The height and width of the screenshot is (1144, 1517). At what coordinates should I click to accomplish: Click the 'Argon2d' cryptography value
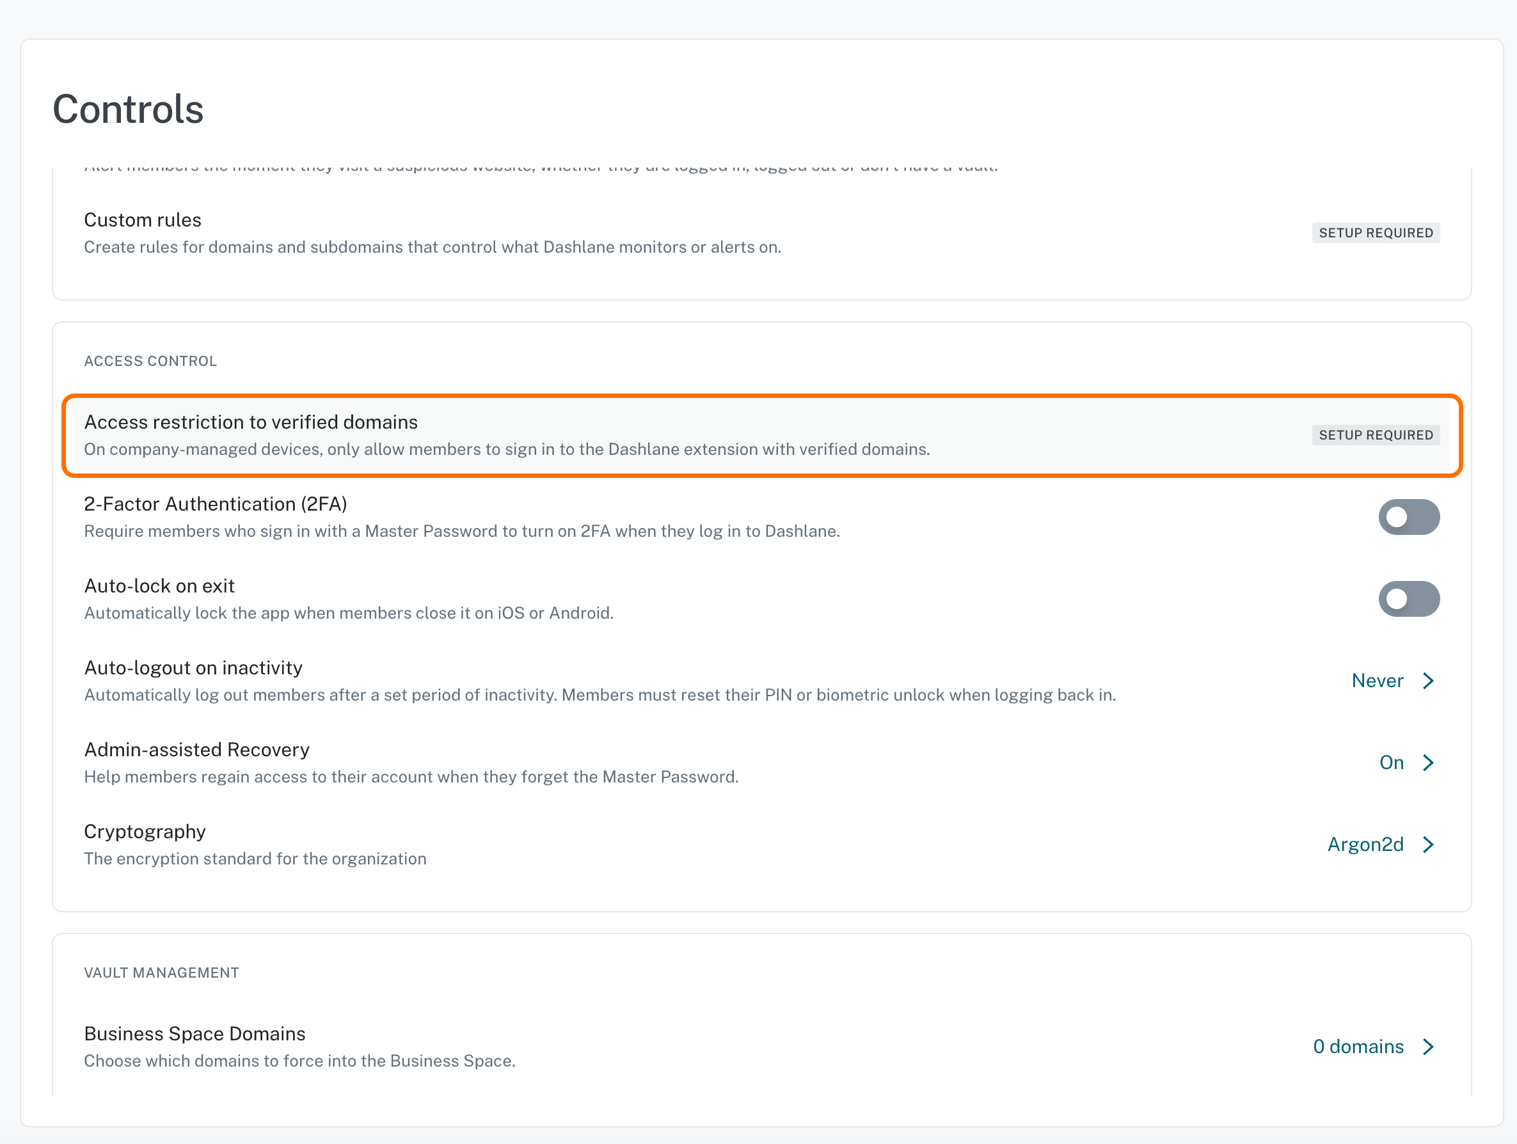[x=1365, y=845]
